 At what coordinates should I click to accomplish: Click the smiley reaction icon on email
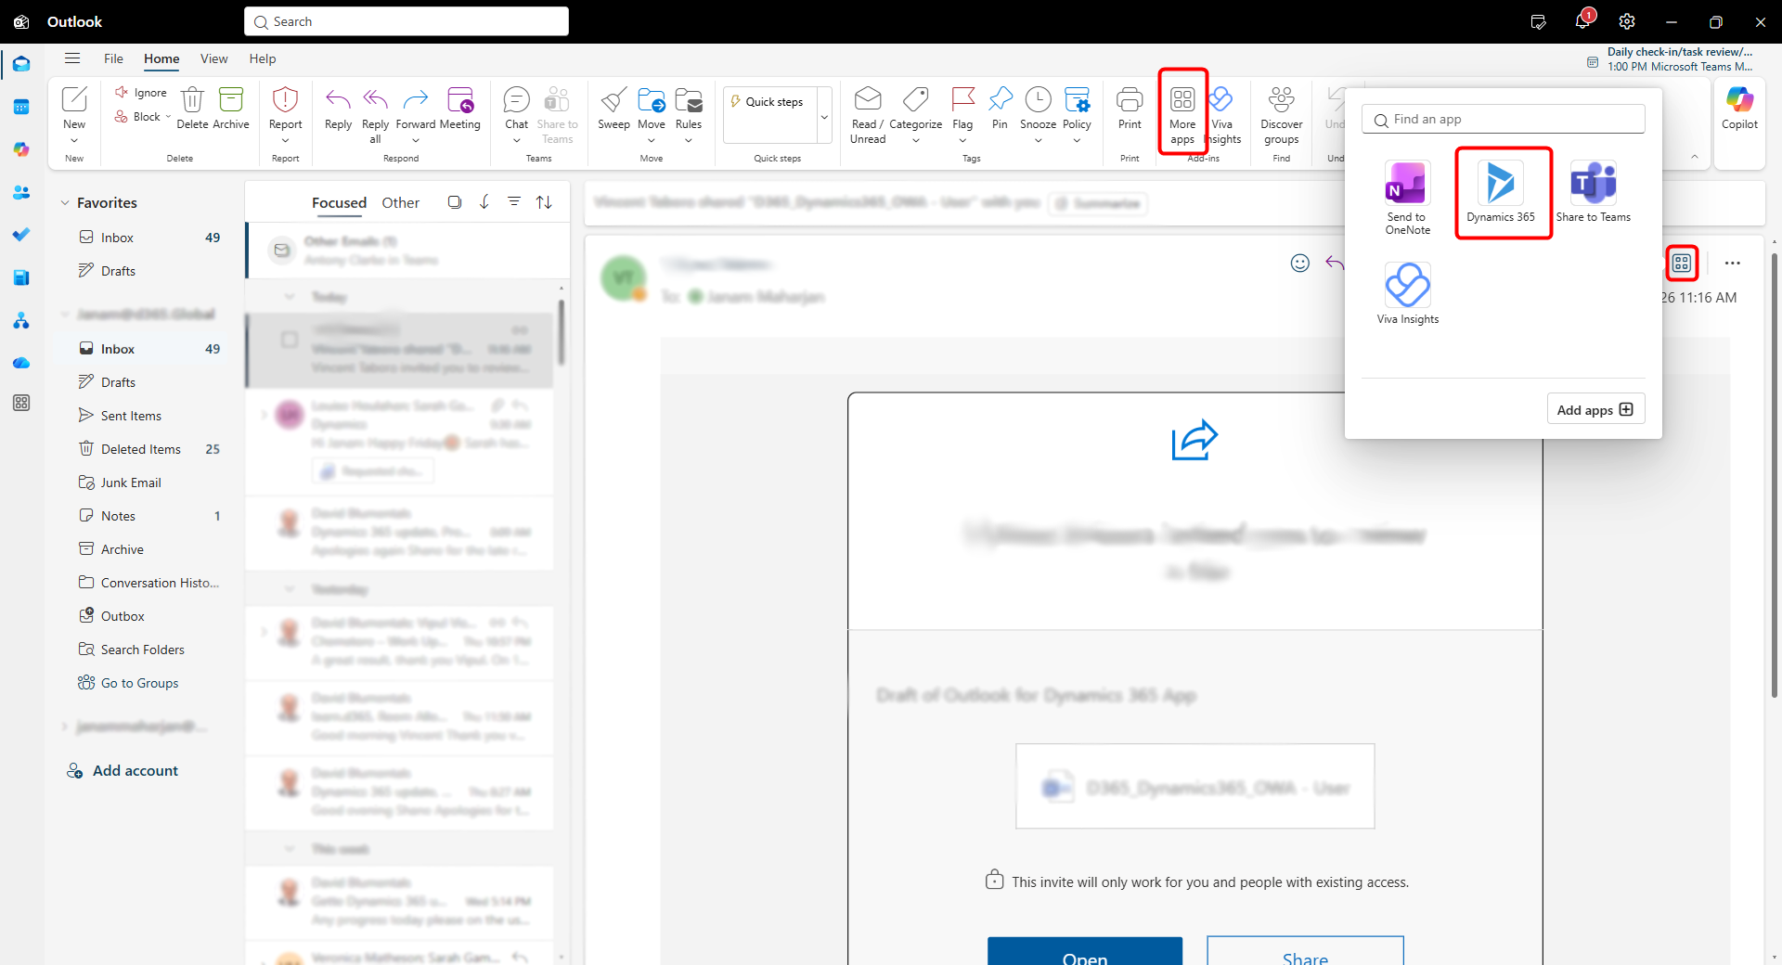1300,264
